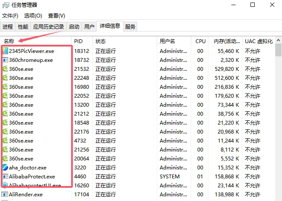Viewport: 282px width, 201px height.
Task: Click PID value 18732
Action: 82,60
